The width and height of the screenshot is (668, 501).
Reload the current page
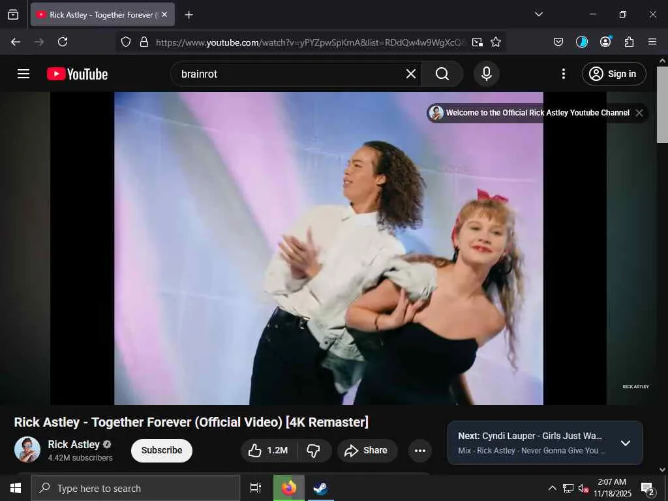[63, 42]
